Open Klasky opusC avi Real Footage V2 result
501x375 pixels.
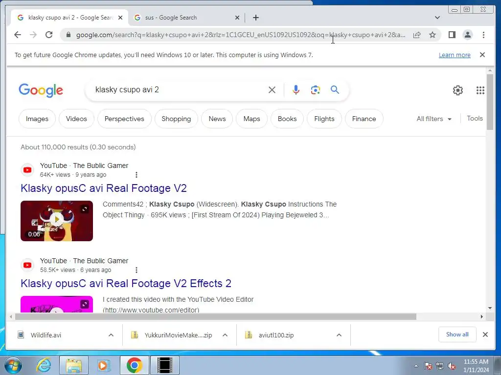pos(104,188)
